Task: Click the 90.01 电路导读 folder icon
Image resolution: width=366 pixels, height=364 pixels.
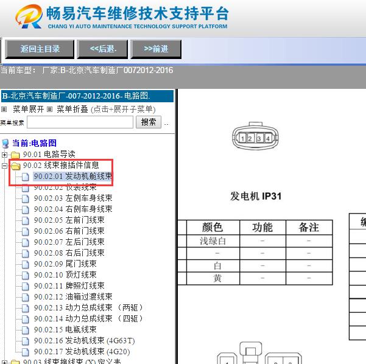Action: pyautogui.click(x=15, y=155)
